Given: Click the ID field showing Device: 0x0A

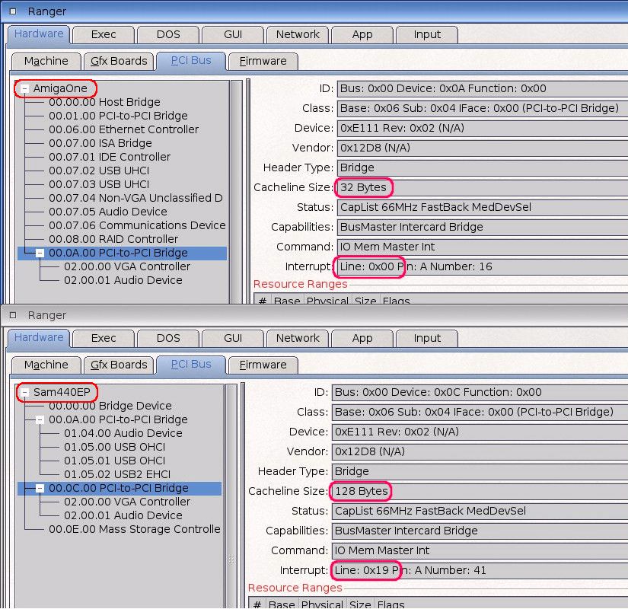Looking at the screenshot, I should tap(482, 89).
